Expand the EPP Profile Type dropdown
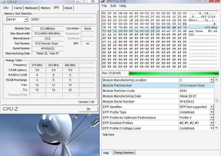This screenshot has width=221, height=156. (x=212, y=112)
